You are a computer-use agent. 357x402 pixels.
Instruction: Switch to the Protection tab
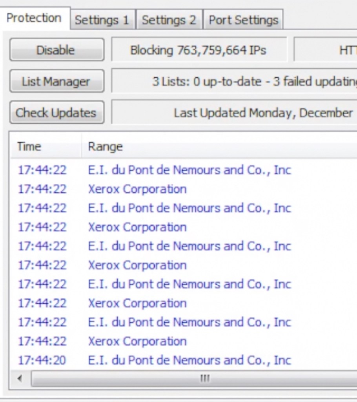(x=34, y=18)
